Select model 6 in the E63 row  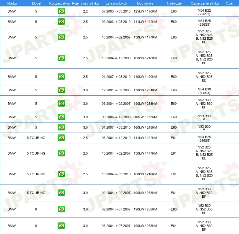point(36,209)
